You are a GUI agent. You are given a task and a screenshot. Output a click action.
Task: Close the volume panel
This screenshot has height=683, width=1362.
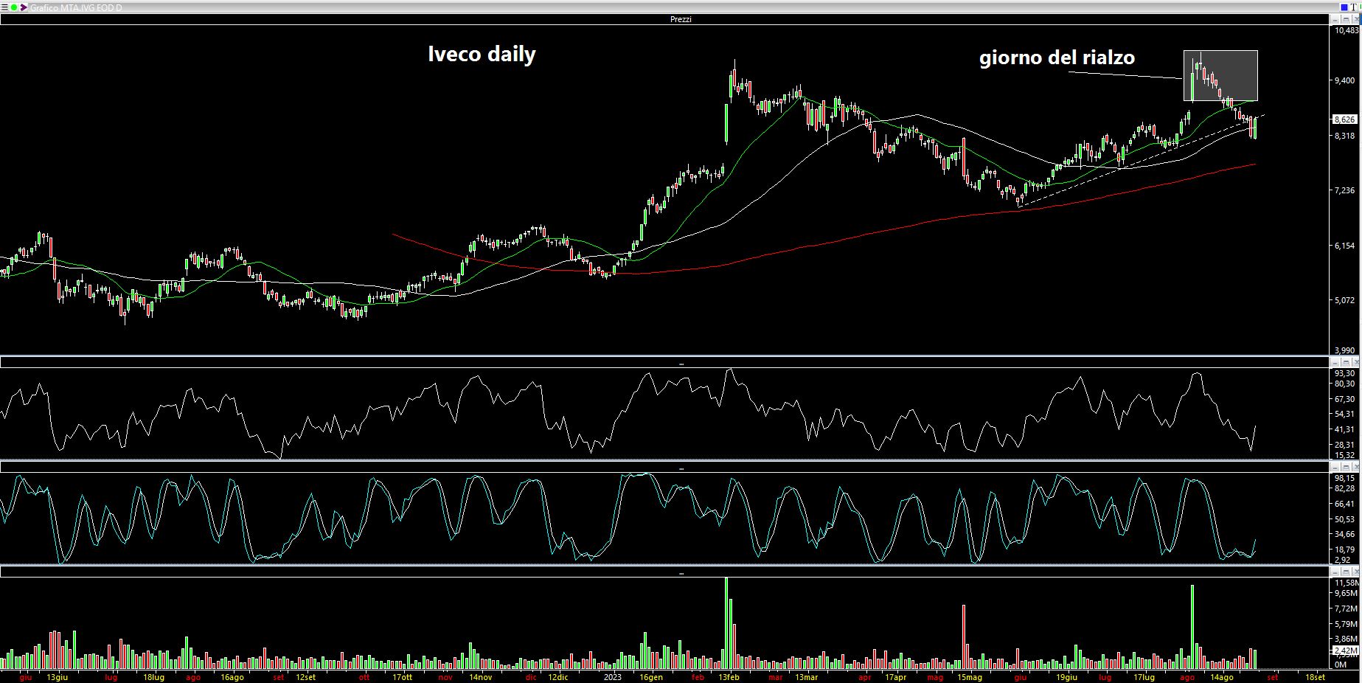point(1355,572)
